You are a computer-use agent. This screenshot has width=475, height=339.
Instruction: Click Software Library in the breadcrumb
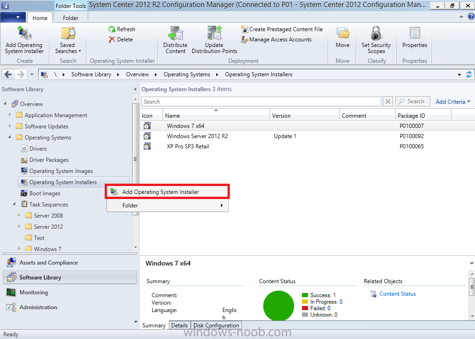[x=91, y=74]
